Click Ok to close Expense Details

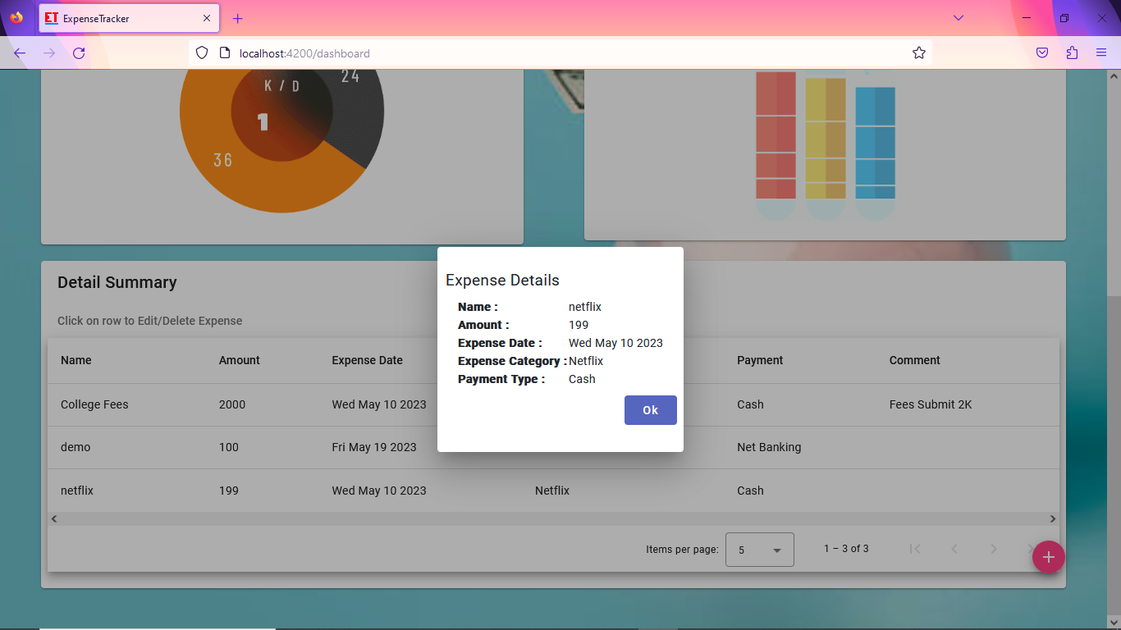[x=650, y=410]
